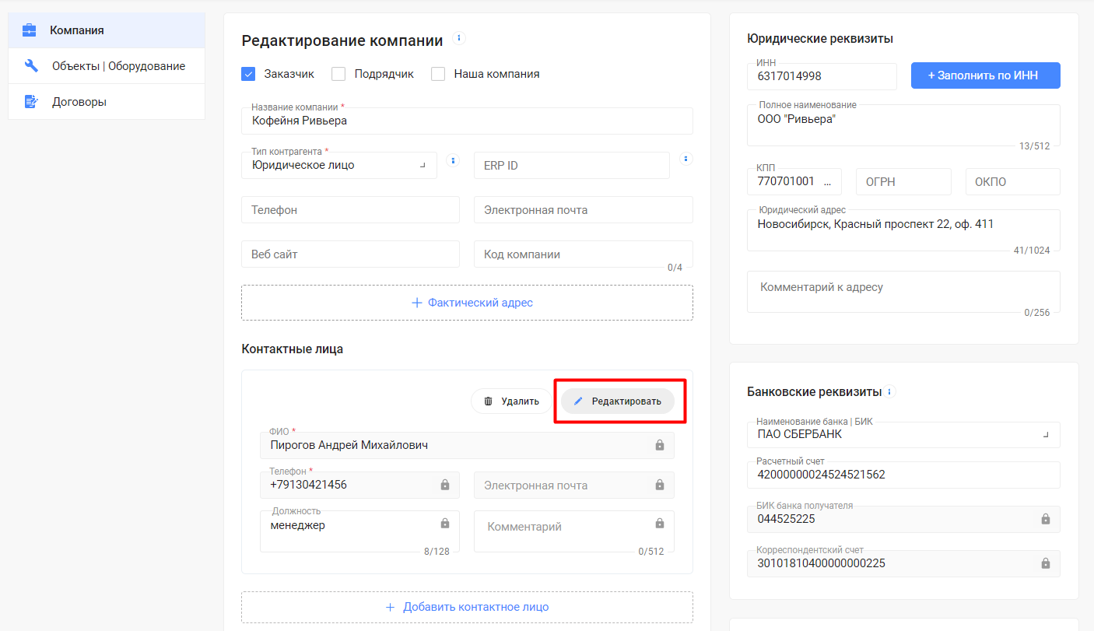Click the Веб сайт input field
The width and height of the screenshot is (1094, 631).
point(351,254)
